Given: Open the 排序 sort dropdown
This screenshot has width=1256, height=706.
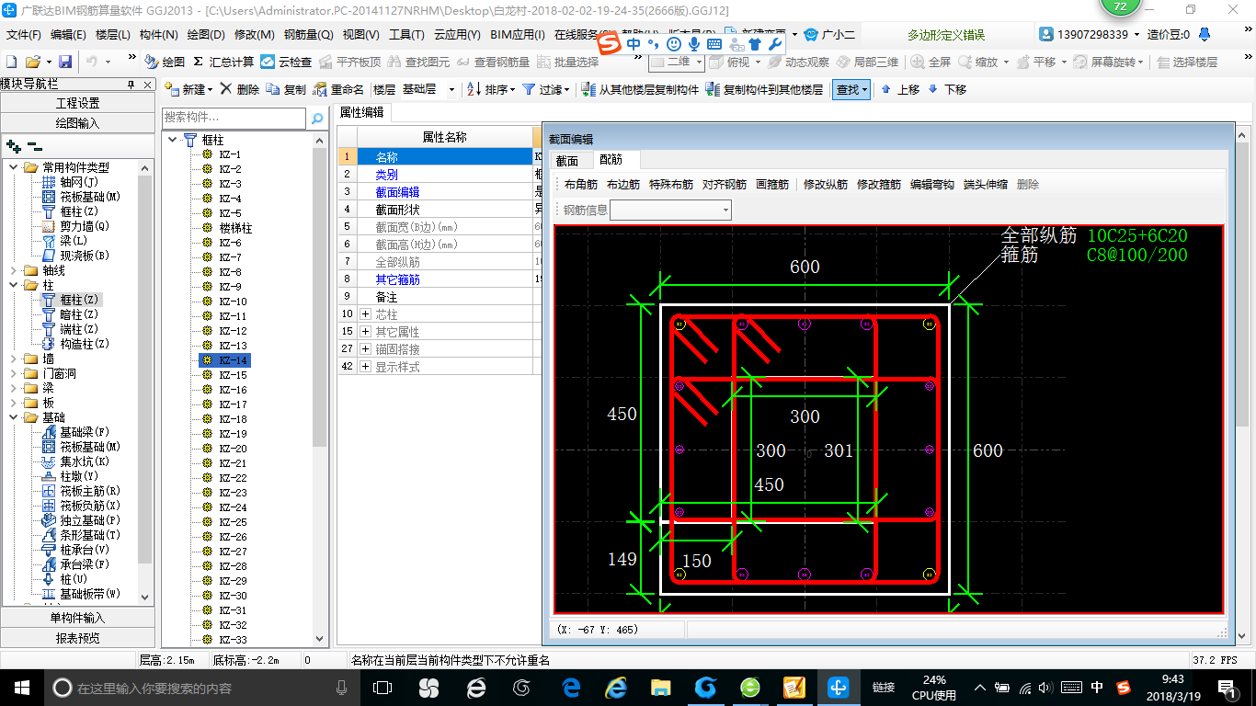Looking at the screenshot, I should [x=491, y=89].
